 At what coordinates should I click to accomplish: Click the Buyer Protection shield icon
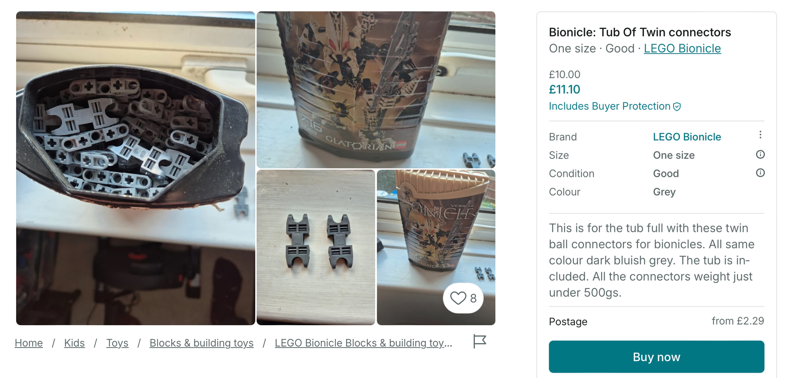click(x=677, y=107)
